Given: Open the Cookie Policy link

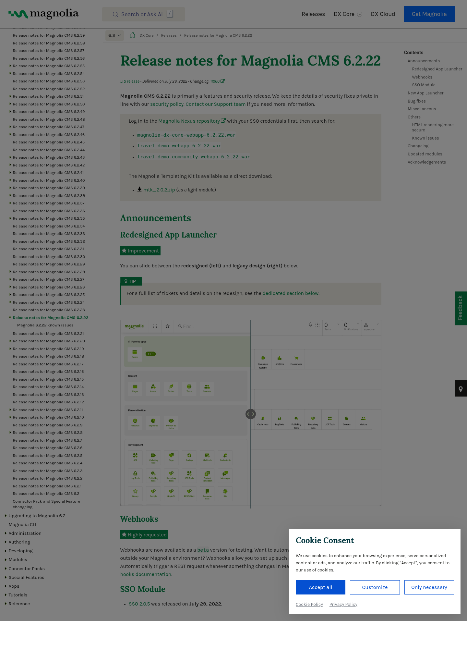Looking at the screenshot, I should coord(309,604).
